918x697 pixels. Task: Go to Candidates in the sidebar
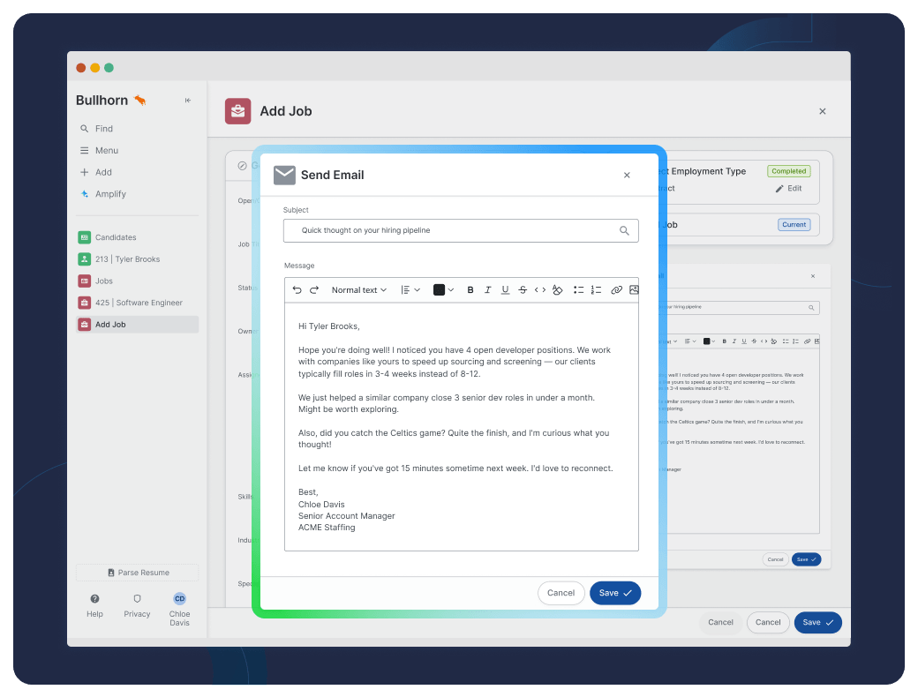137,237
